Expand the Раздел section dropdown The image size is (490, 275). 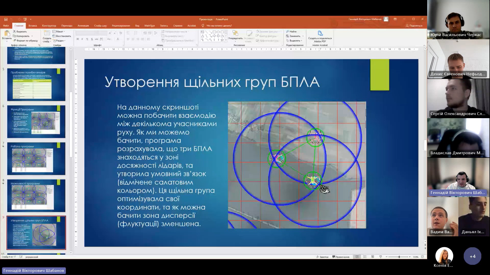point(60,41)
